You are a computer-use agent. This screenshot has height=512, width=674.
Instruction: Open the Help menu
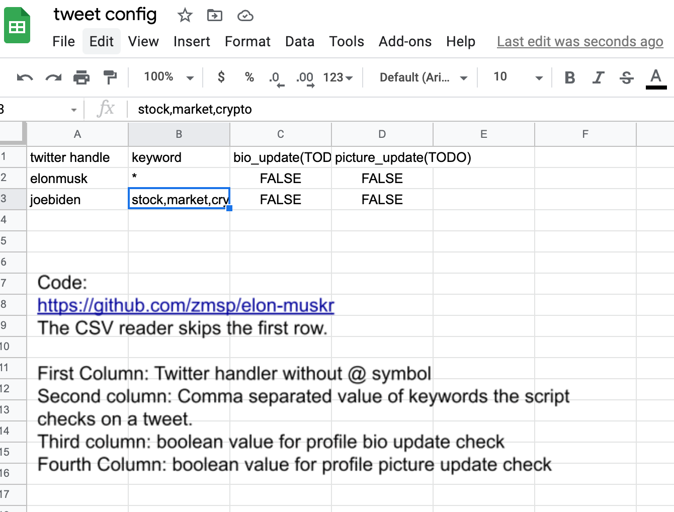tap(461, 41)
